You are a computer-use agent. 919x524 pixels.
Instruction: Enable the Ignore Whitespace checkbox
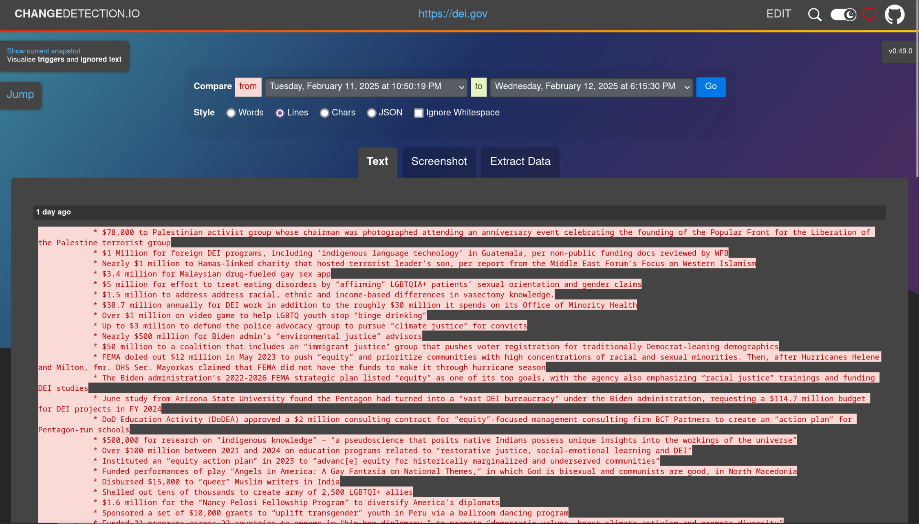point(419,113)
